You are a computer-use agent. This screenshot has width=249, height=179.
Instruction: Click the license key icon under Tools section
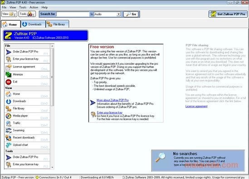coord(9,164)
